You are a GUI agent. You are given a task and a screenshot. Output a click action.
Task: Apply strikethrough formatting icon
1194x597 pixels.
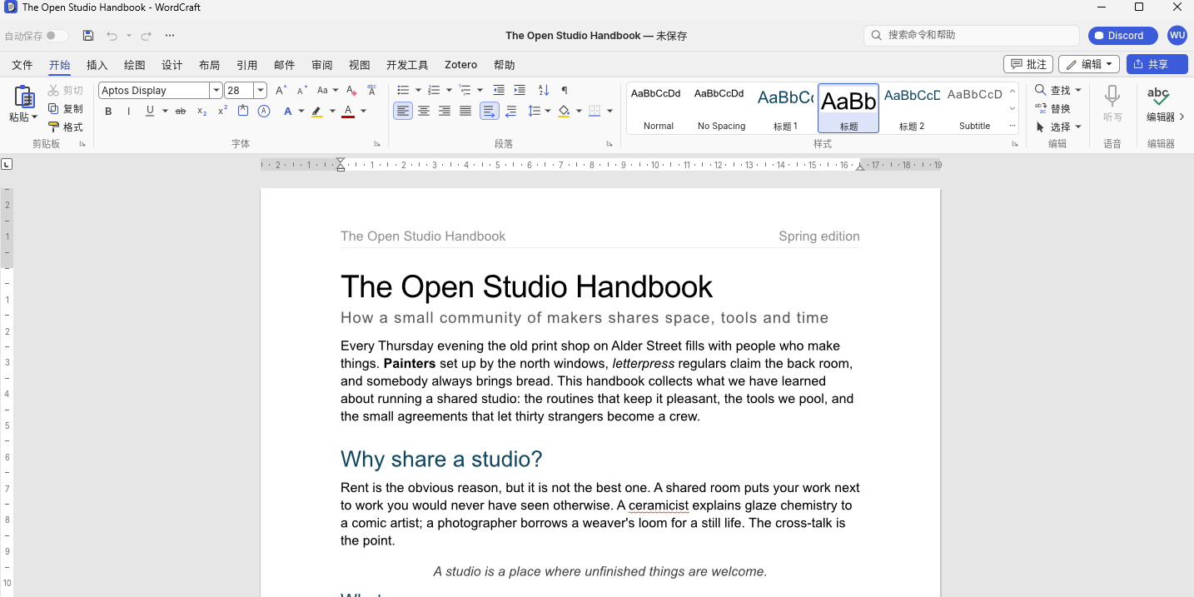(x=181, y=111)
